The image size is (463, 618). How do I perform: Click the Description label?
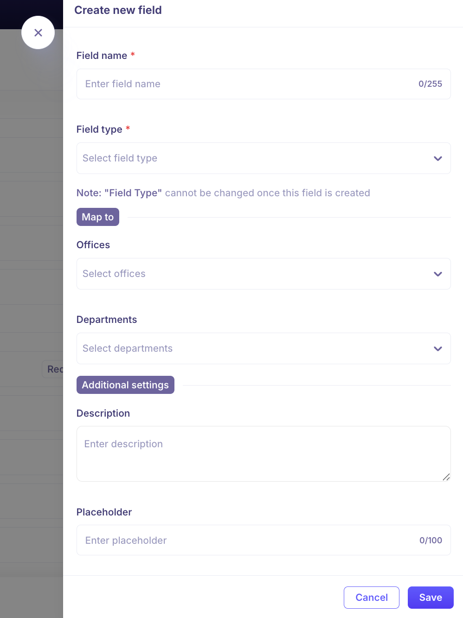point(103,413)
